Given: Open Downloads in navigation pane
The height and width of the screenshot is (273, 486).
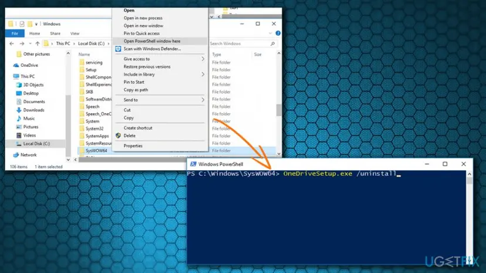Looking at the screenshot, I should tap(33, 110).
